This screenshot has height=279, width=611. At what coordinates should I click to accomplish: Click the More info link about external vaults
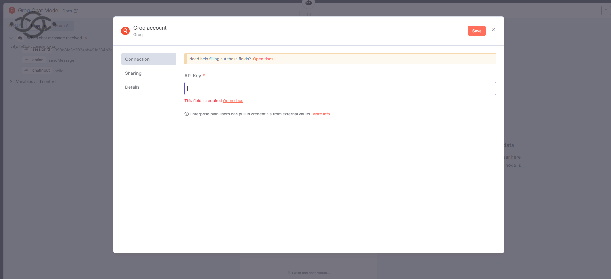321,114
